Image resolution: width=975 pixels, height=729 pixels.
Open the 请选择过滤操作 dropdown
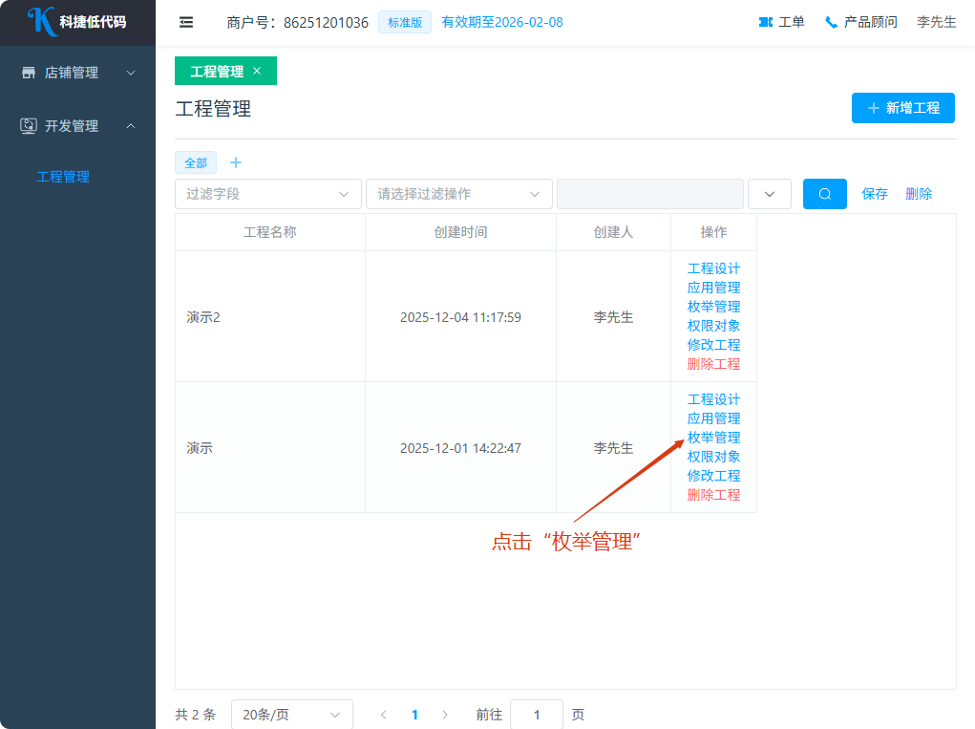pos(458,194)
